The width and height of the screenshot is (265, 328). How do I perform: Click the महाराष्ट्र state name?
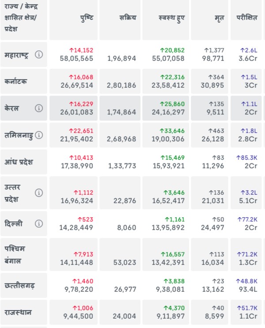click(17, 55)
